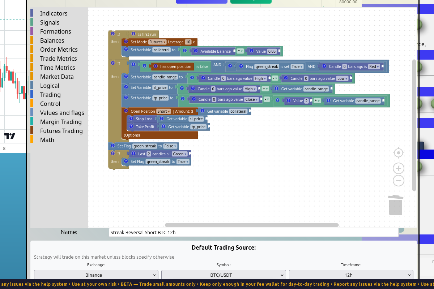This screenshot has height=289, width=434.
Task: Click help icon on Set Flag green_streak False block
Action: 112,146
